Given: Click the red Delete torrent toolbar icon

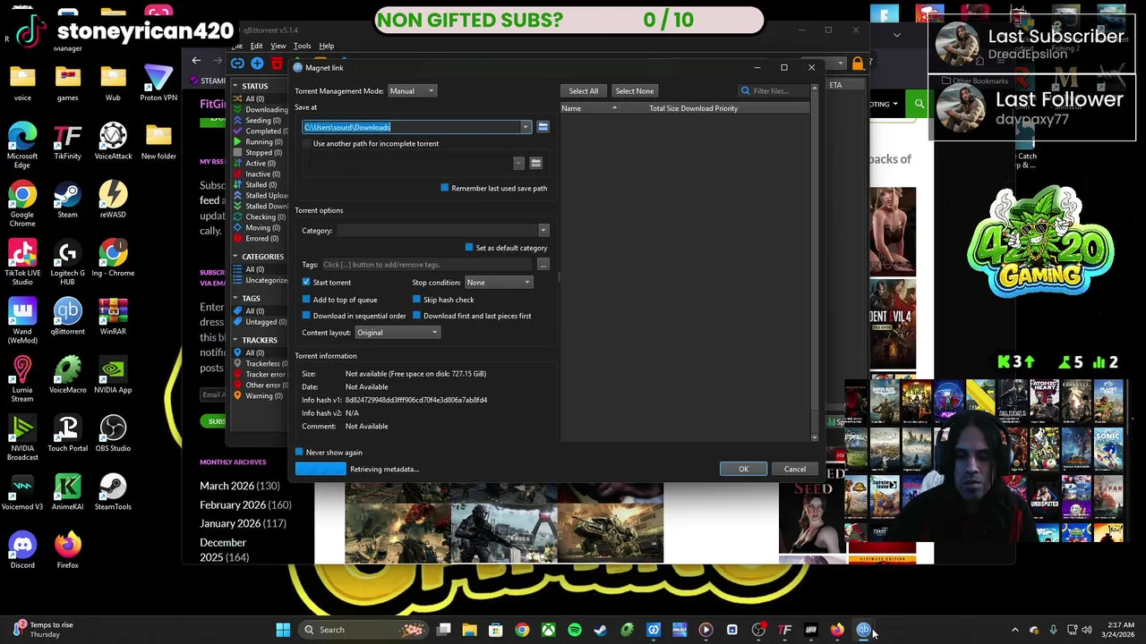Looking at the screenshot, I should click(x=277, y=64).
